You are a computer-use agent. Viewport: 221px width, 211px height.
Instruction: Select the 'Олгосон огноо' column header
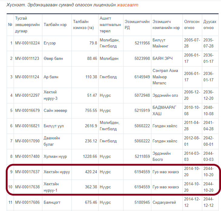click(x=192, y=24)
